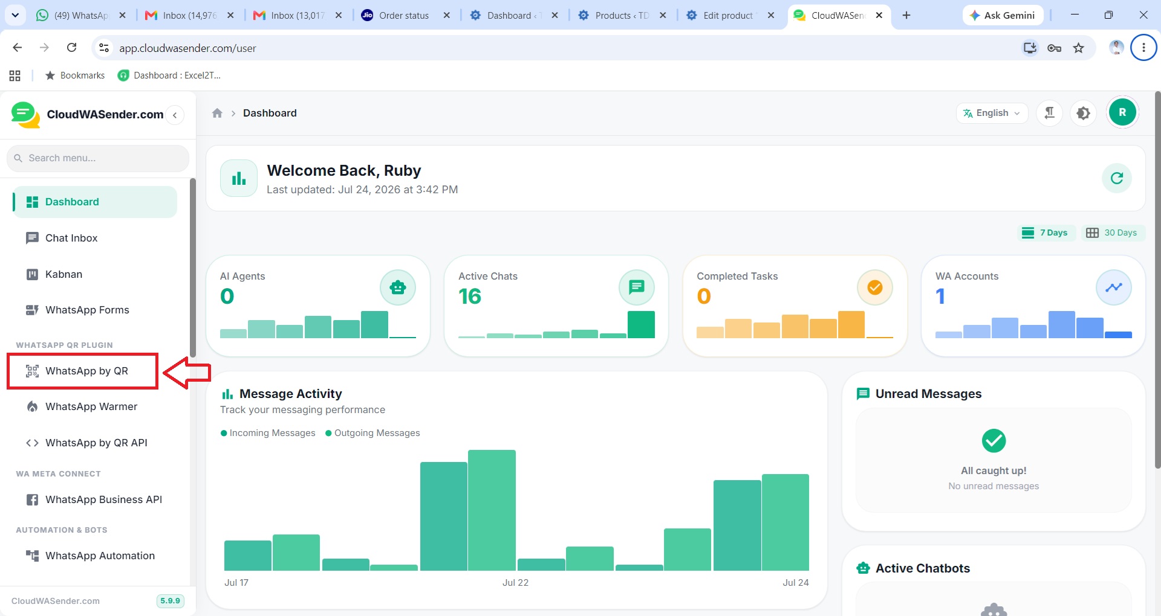This screenshot has width=1161, height=616.
Task: Click the AI Agents robot icon
Action: pos(397,287)
